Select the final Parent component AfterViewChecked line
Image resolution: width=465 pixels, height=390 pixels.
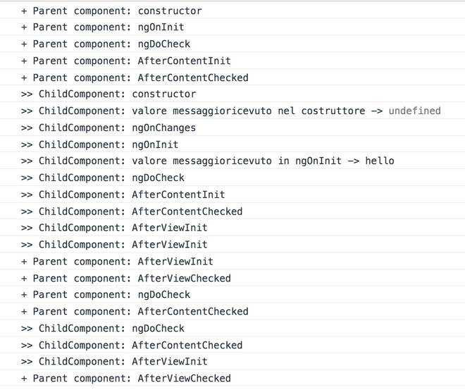(125, 379)
